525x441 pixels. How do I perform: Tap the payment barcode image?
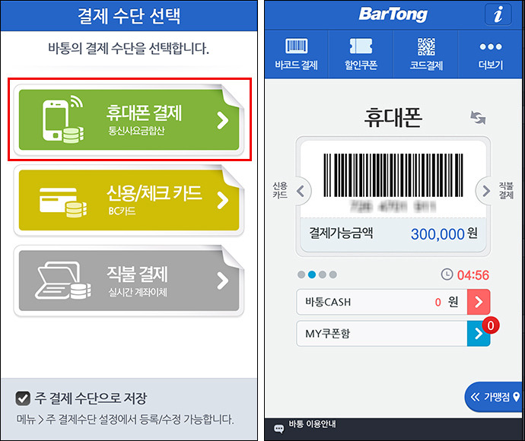tap(393, 176)
